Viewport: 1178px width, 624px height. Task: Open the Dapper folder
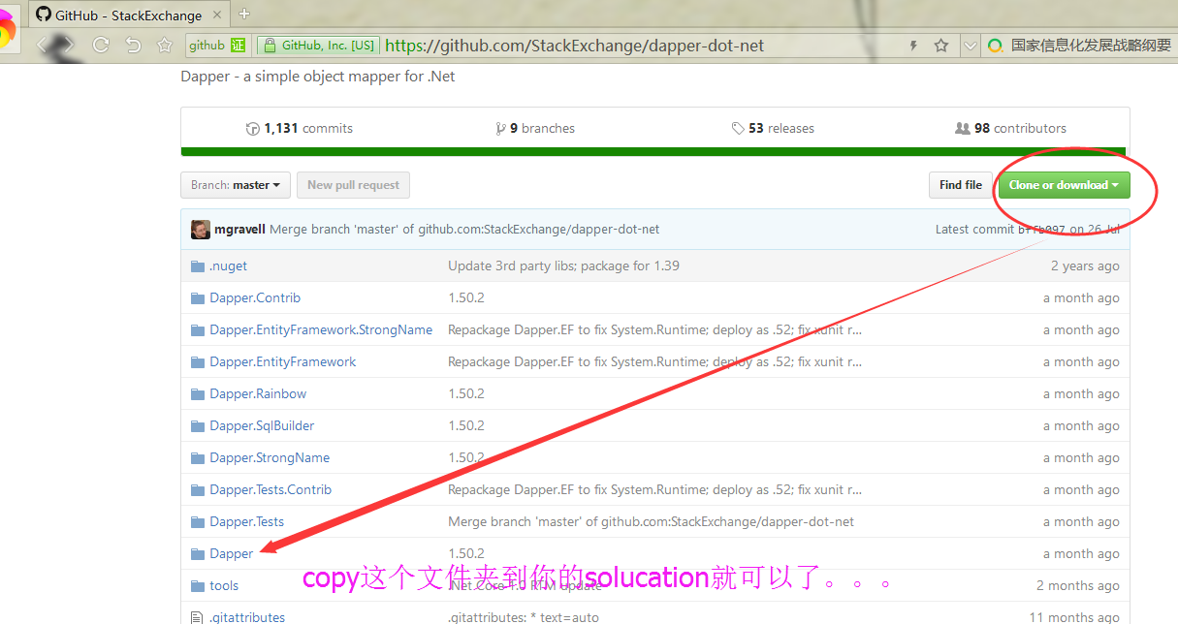[232, 553]
